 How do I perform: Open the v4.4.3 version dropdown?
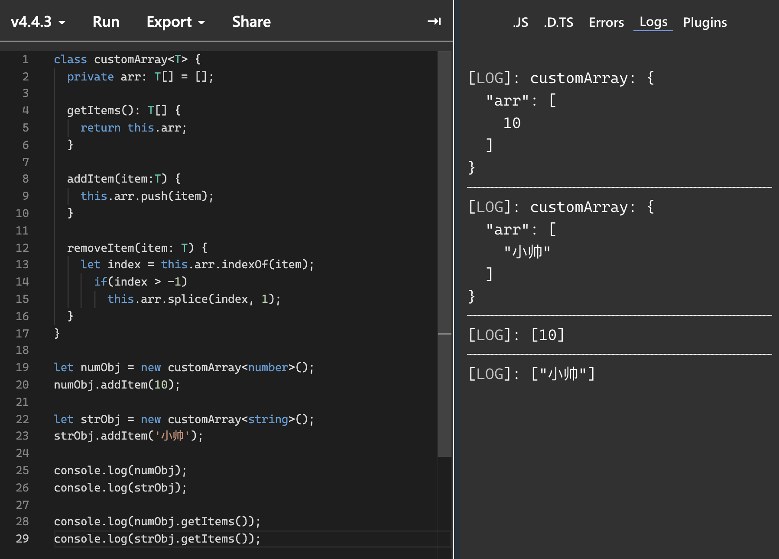point(38,22)
